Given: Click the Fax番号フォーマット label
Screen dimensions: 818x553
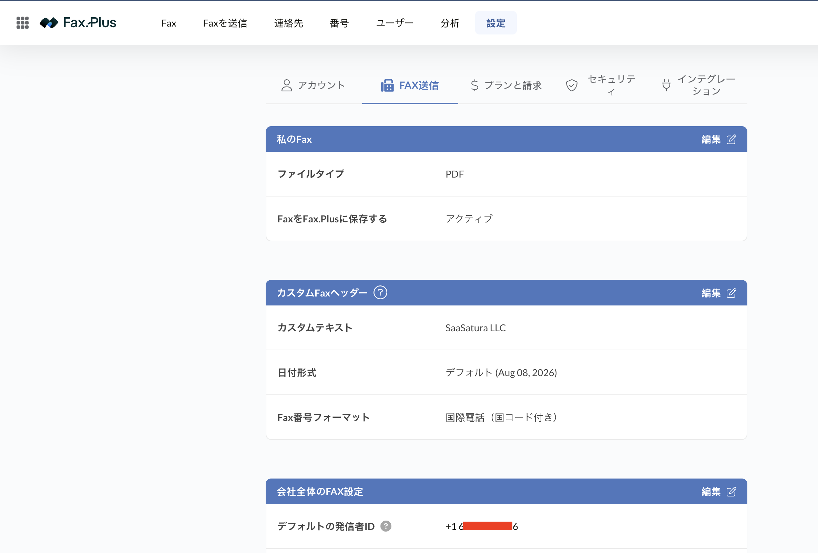Looking at the screenshot, I should point(324,418).
